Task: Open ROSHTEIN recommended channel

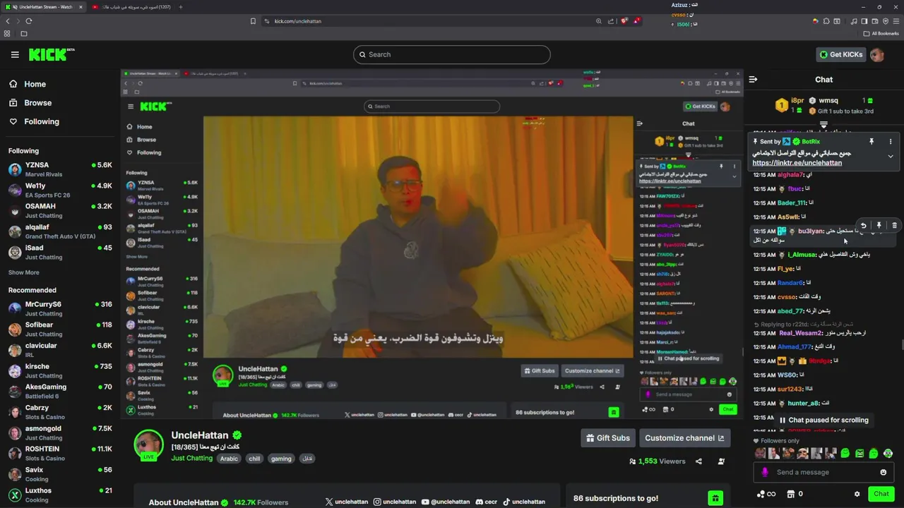Action: pyautogui.click(x=60, y=453)
